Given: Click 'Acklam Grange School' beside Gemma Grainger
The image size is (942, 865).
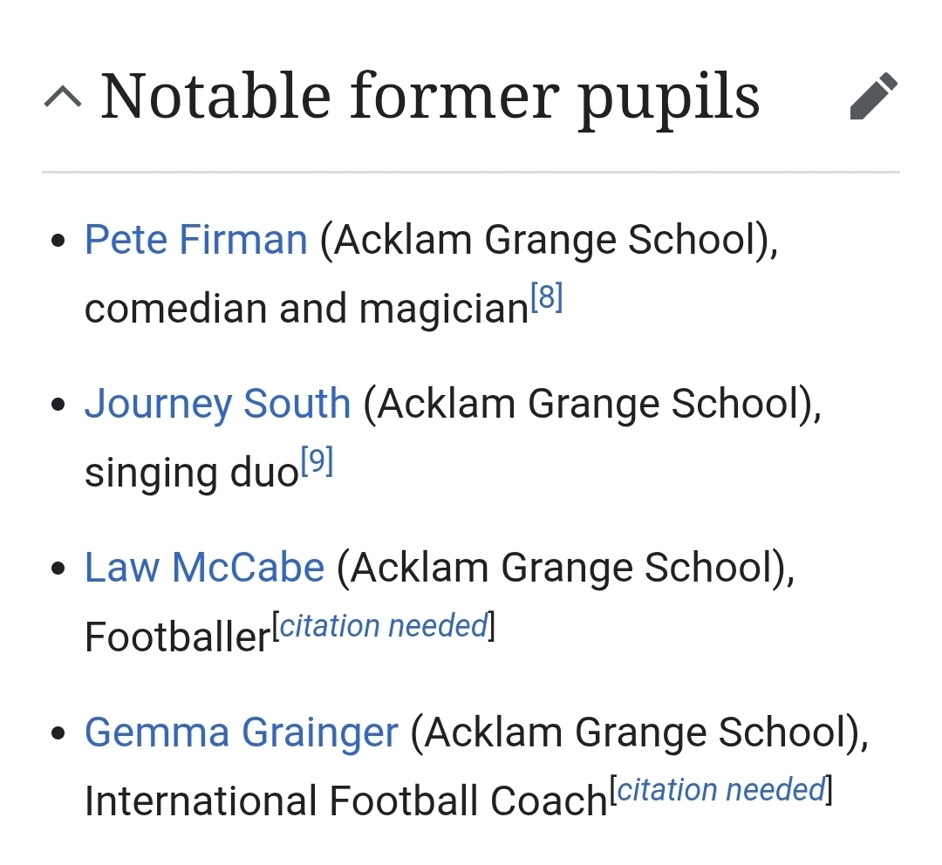Looking at the screenshot, I should click(639, 732).
